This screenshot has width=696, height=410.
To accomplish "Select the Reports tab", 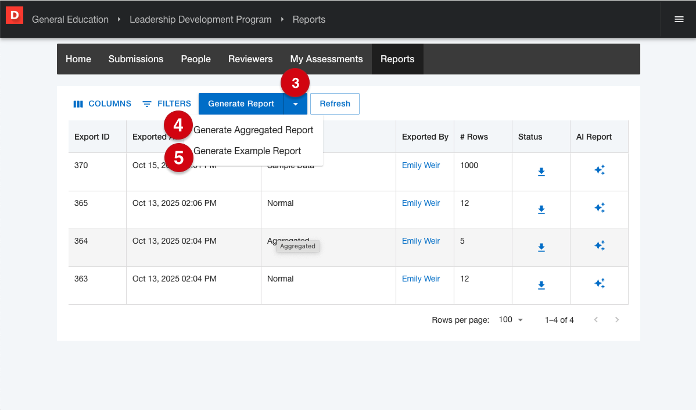I will tap(397, 59).
